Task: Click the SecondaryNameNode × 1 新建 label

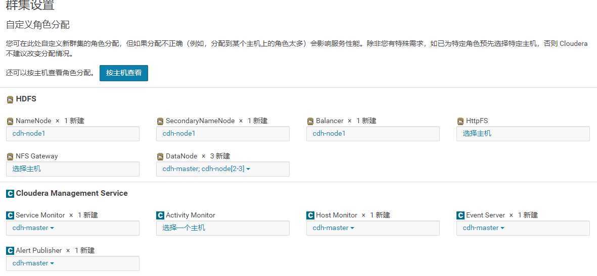Action: [217, 121]
